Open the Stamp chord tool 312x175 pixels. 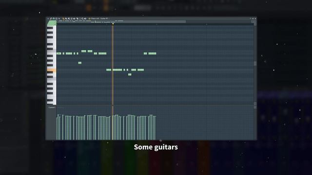pos(57,18)
